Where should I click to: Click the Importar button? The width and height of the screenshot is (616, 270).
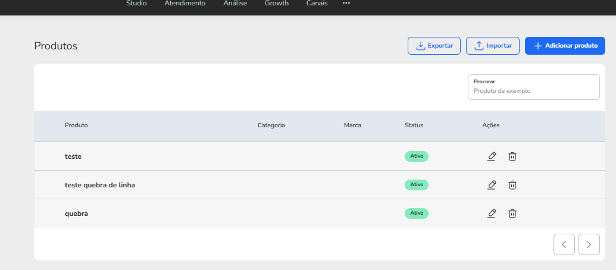[493, 46]
